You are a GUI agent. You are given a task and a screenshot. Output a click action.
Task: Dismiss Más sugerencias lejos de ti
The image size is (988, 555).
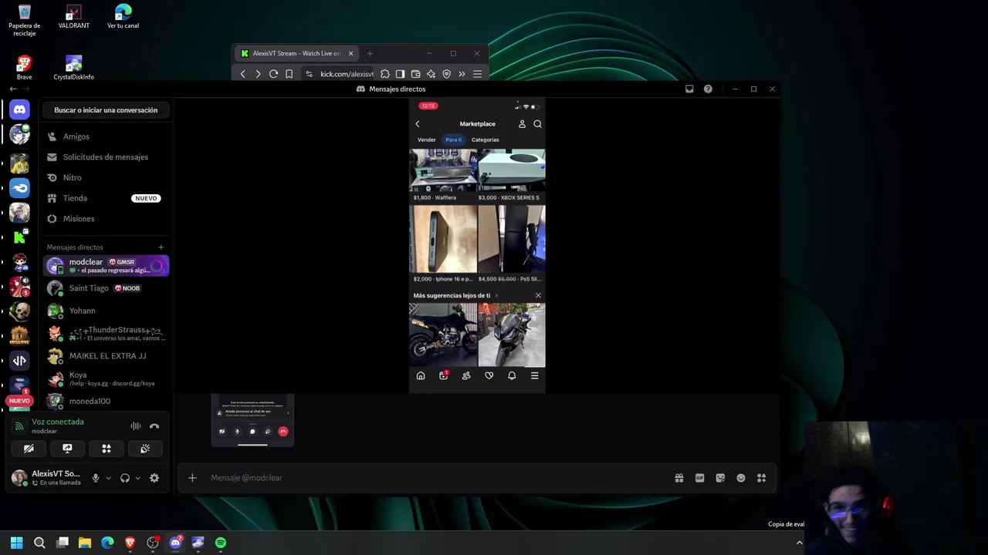coord(538,295)
